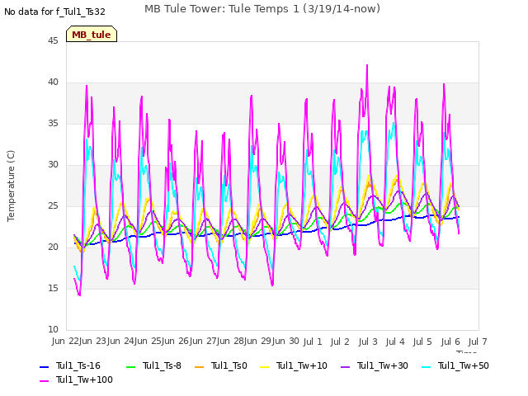The image size is (528, 396).
Task: Select the Tul1_Tw+50 legend label
Action: click(x=464, y=366)
